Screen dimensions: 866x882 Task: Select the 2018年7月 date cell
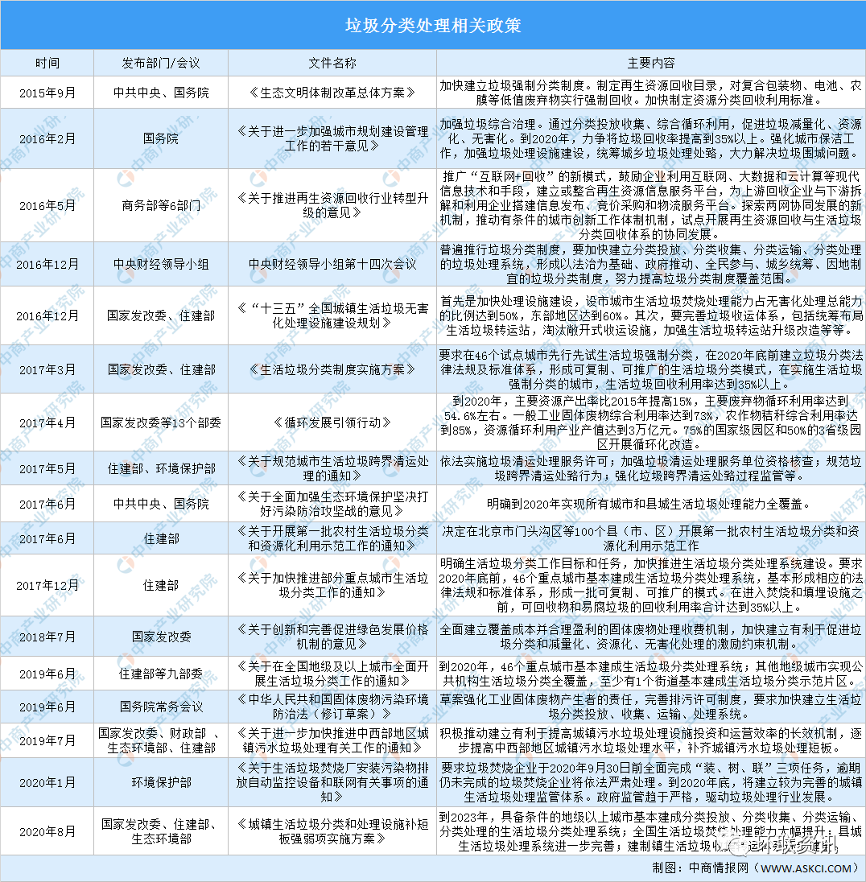47,636
